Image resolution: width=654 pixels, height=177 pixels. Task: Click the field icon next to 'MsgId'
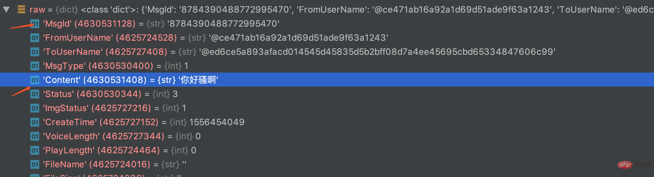coord(35,24)
